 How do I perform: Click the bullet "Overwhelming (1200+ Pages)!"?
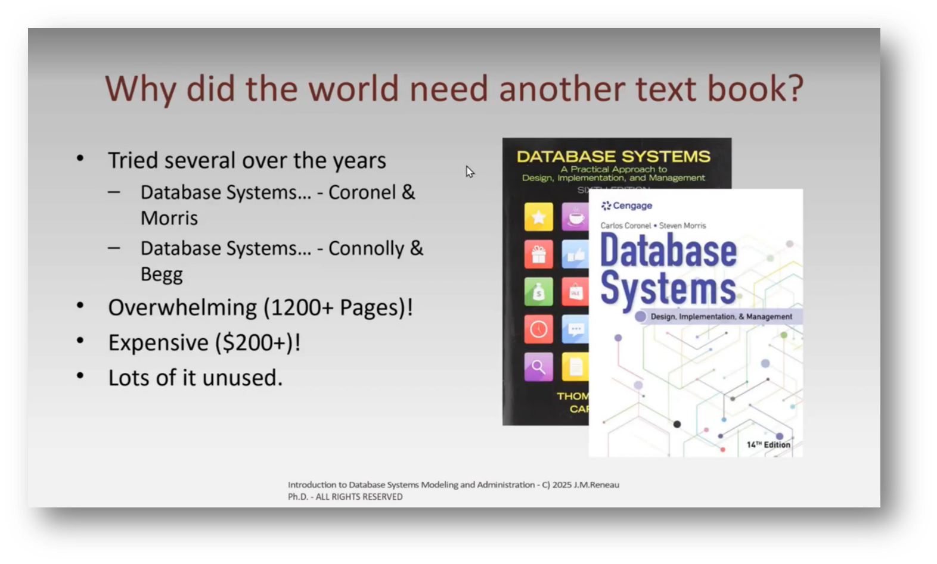click(x=260, y=307)
